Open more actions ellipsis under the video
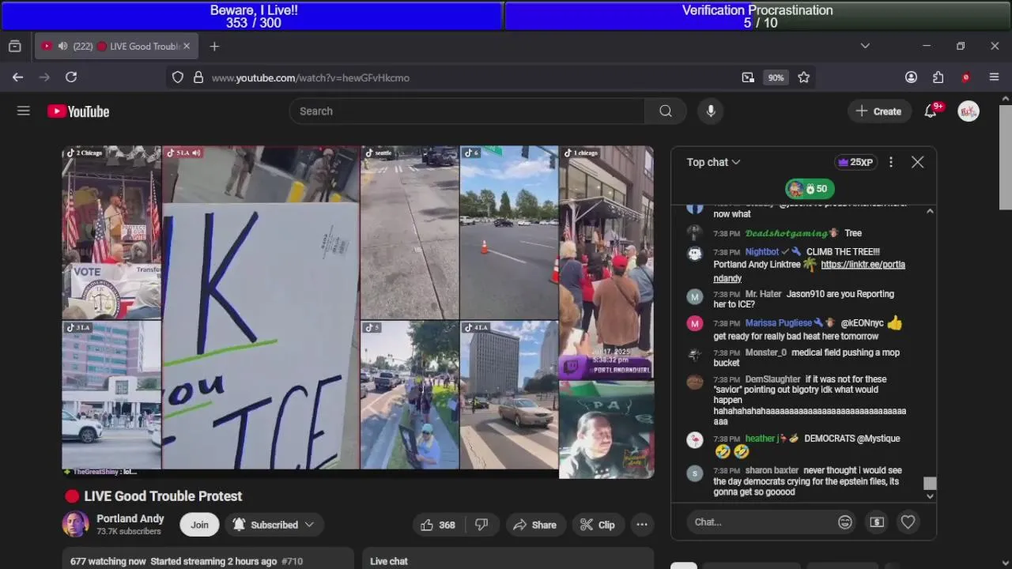1012x569 pixels. click(x=642, y=525)
